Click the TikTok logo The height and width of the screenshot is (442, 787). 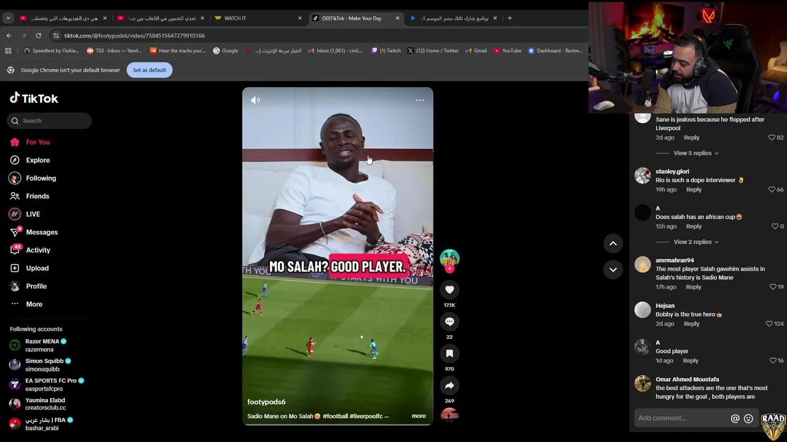[34, 98]
